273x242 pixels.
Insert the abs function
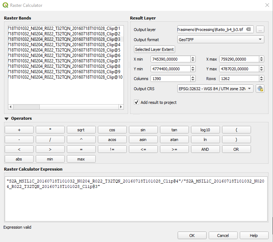(19, 159)
